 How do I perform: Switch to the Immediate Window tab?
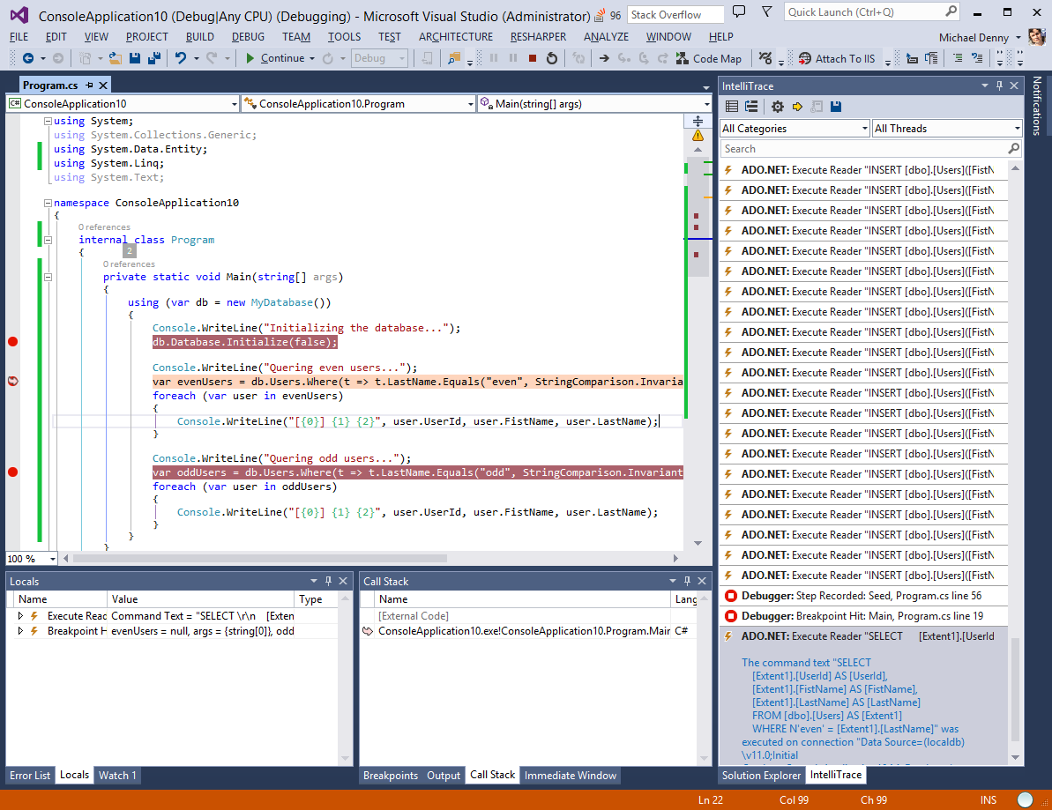coord(571,775)
